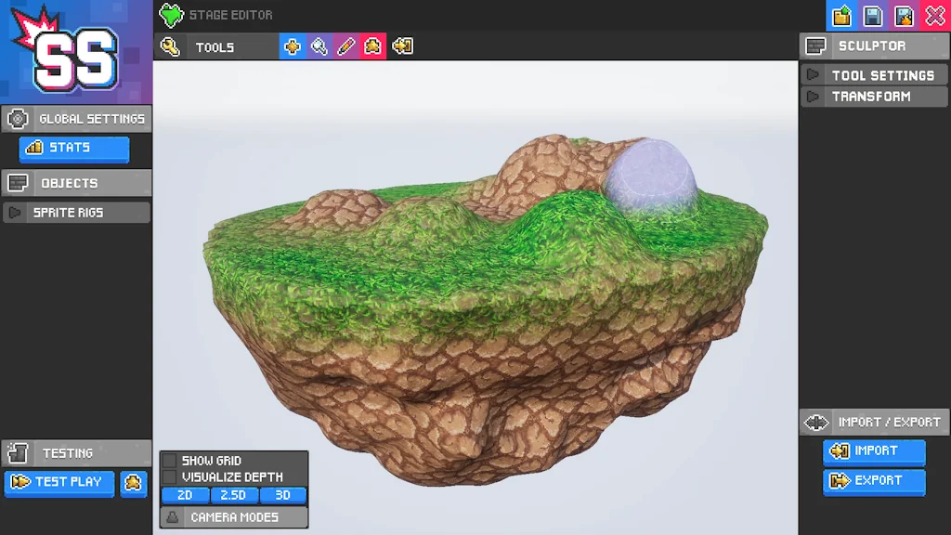This screenshot has height=535, width=951.
Task: Enable the Show Grid checkbox
Action: click(x=170, y=460)
